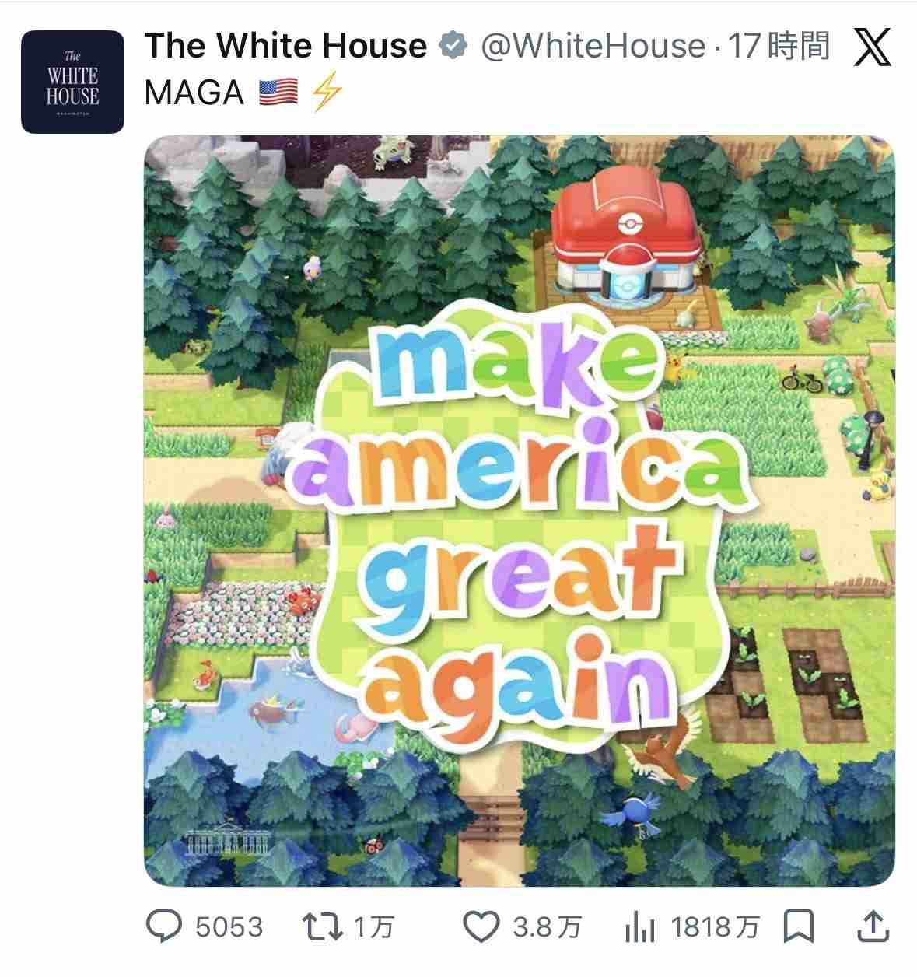This screenshot has height=977, width=917.
Task: Open The White House profile avatar
Action: click(72, 82)
